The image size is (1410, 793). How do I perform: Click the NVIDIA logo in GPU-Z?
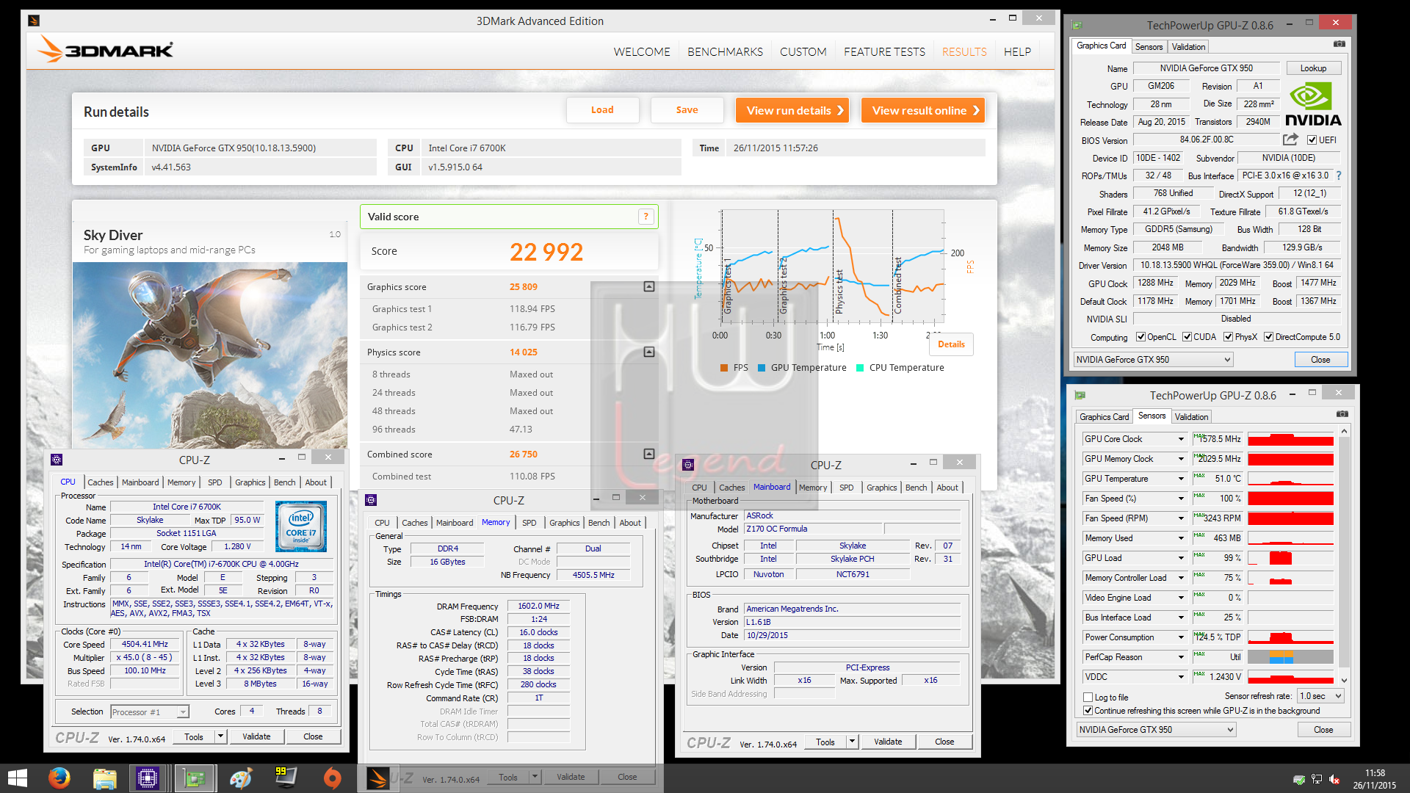[x=1313, y=105]
